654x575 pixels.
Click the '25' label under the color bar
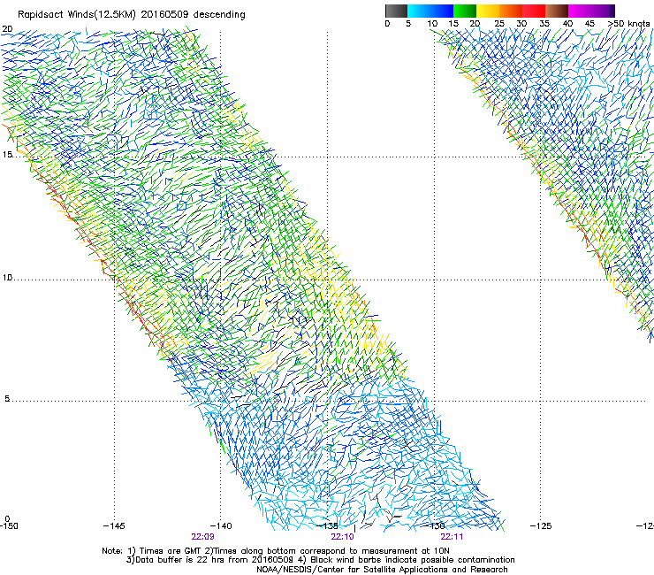(499, 24)
